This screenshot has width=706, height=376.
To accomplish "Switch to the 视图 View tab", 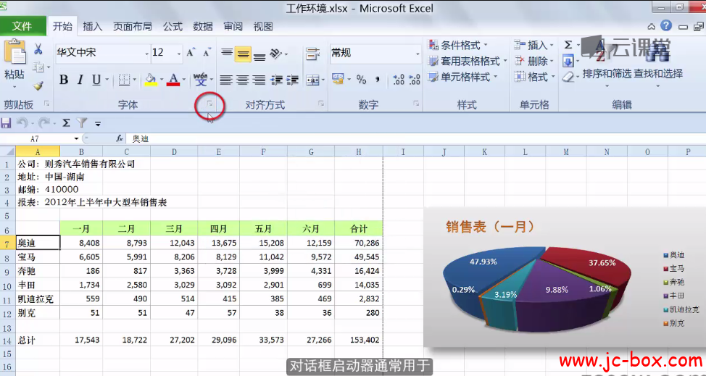I will click(x=263, y=27).
